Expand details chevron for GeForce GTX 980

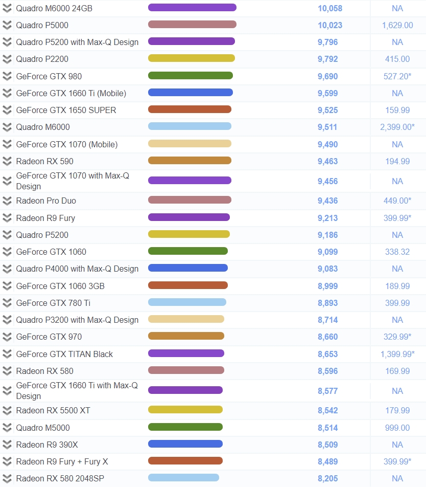[x=7, y=76]
